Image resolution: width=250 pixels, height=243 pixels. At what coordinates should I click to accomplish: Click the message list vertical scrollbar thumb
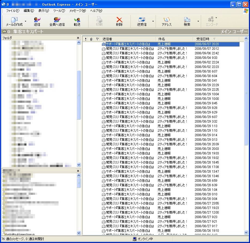pos(246,93)
